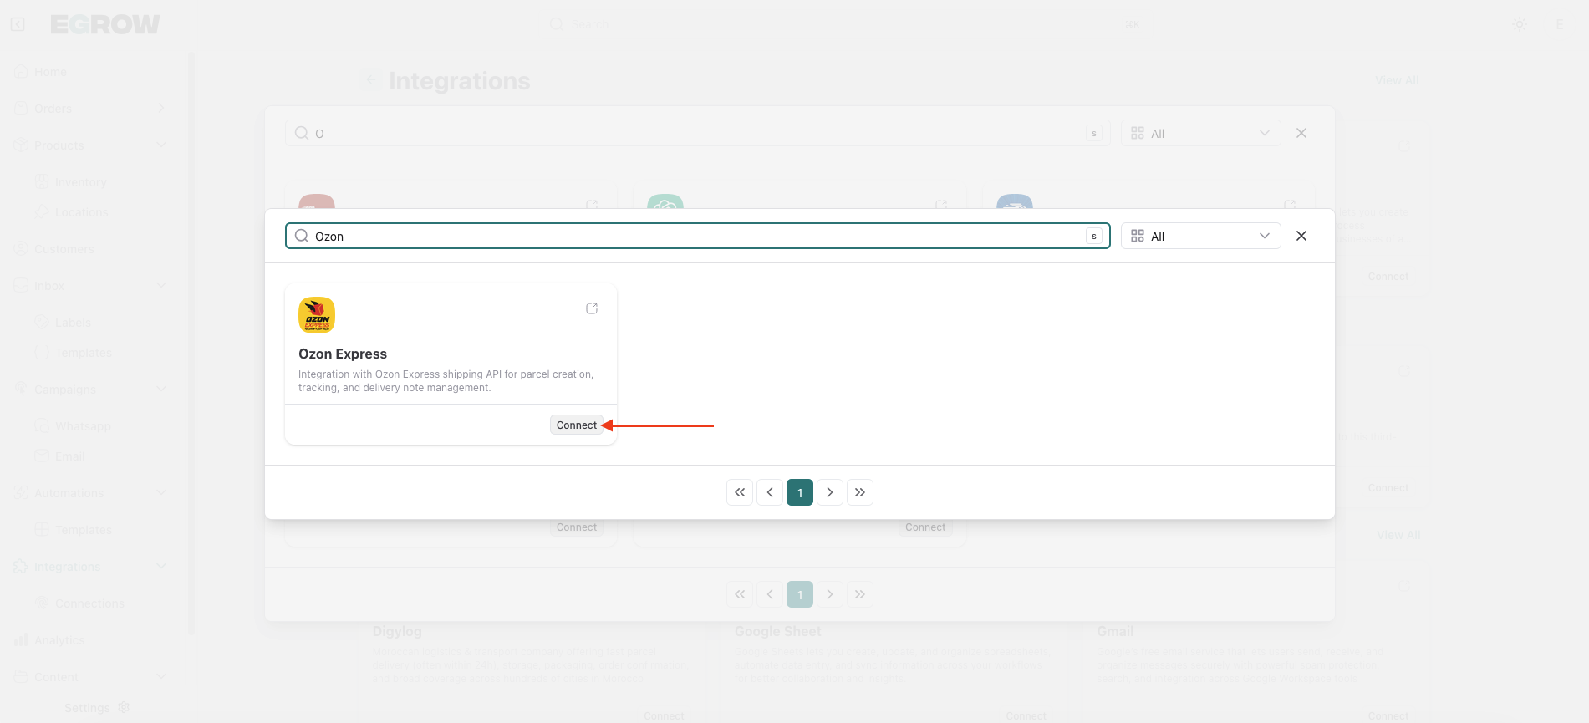This screenshot has height=723, width=1589.
Task: Connect the Ozon Express integration
Action: click(577, 425)
